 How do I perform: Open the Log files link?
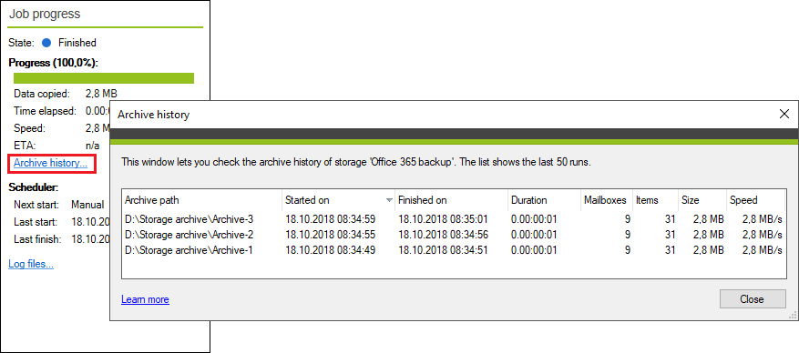[x=31, y=264]
